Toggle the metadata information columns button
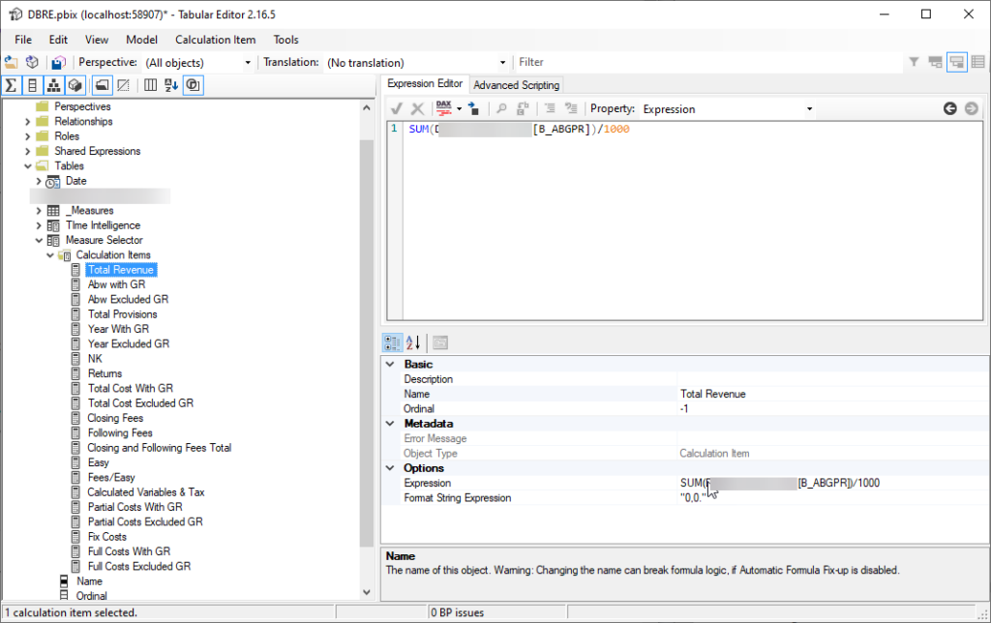This screenshot has height=623, width=991. tap(150, 85)
